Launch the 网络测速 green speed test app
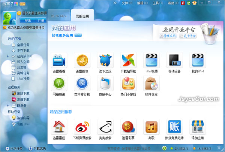 click(59, 83)
